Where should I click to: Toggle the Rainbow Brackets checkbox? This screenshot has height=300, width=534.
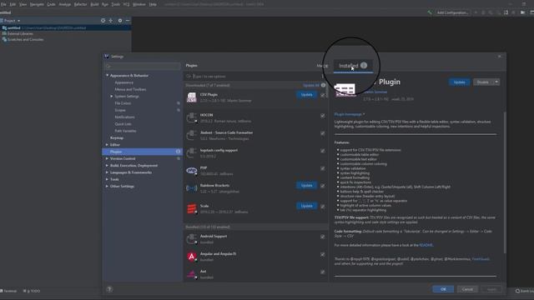coord(323,187)
